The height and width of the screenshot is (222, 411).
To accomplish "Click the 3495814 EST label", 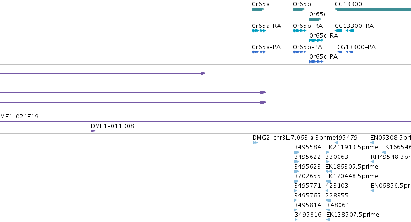I will (x=308, y=205).
